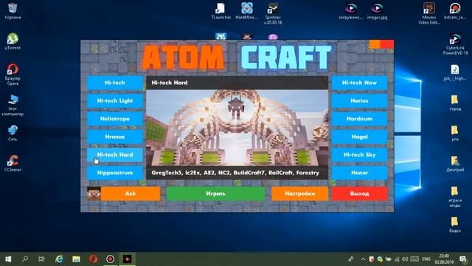Select the CCleaner desktop shortcut
Viewport: 472px width, 266px height.
(x=13, y=163)
